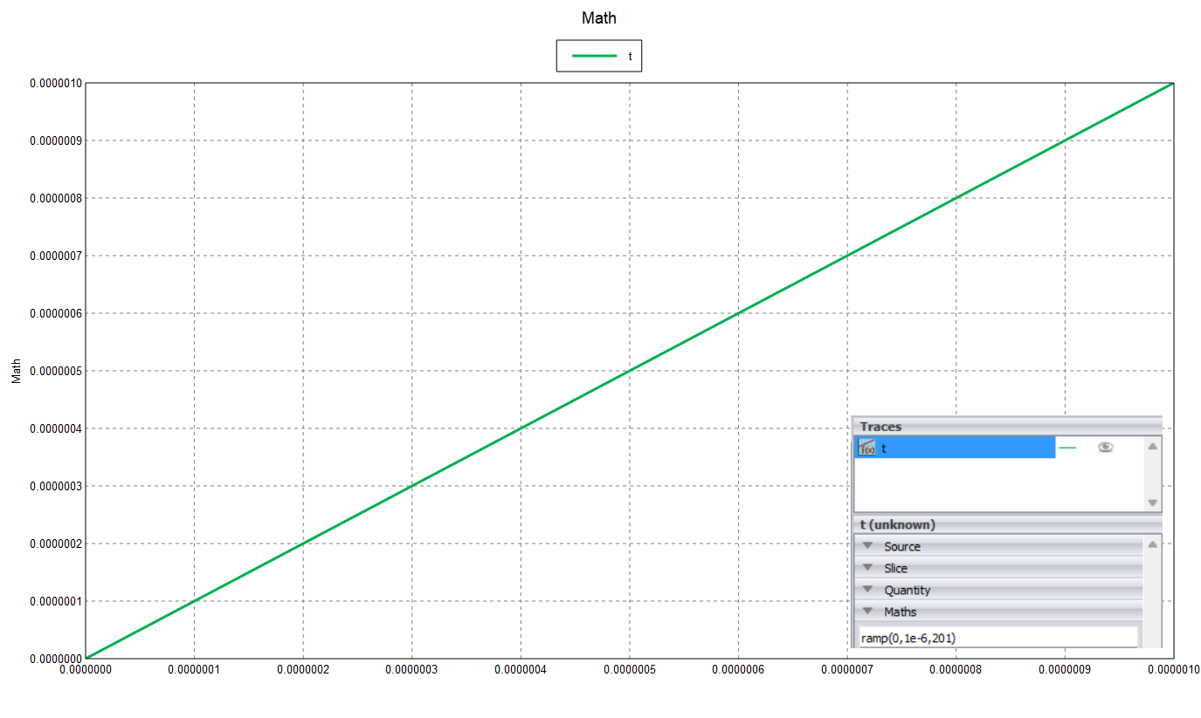Screen dimensions: 1201x718
Task: Expand the Source section
Action: pyautogui.click(x=998, y=546)
